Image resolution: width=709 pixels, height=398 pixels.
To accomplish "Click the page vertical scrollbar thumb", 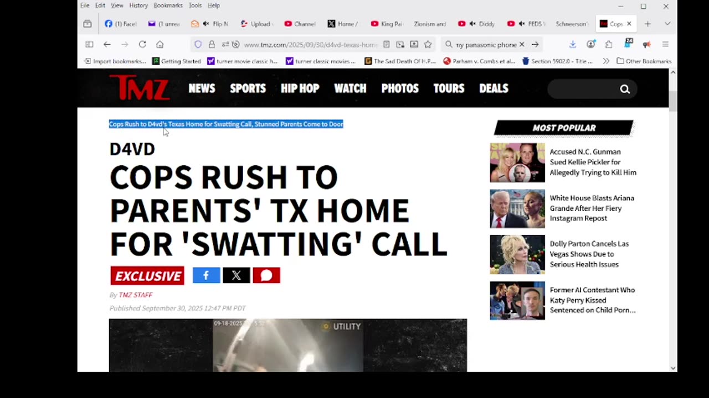I will click(673, 101).
